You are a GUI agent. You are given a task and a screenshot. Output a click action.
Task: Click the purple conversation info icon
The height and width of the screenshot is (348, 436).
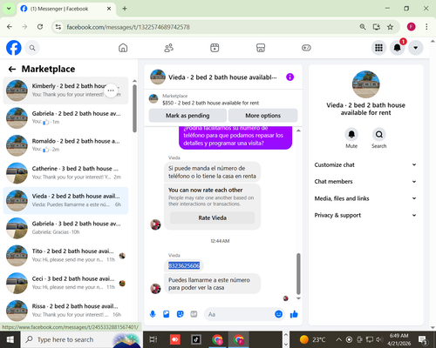click(290, 77)
